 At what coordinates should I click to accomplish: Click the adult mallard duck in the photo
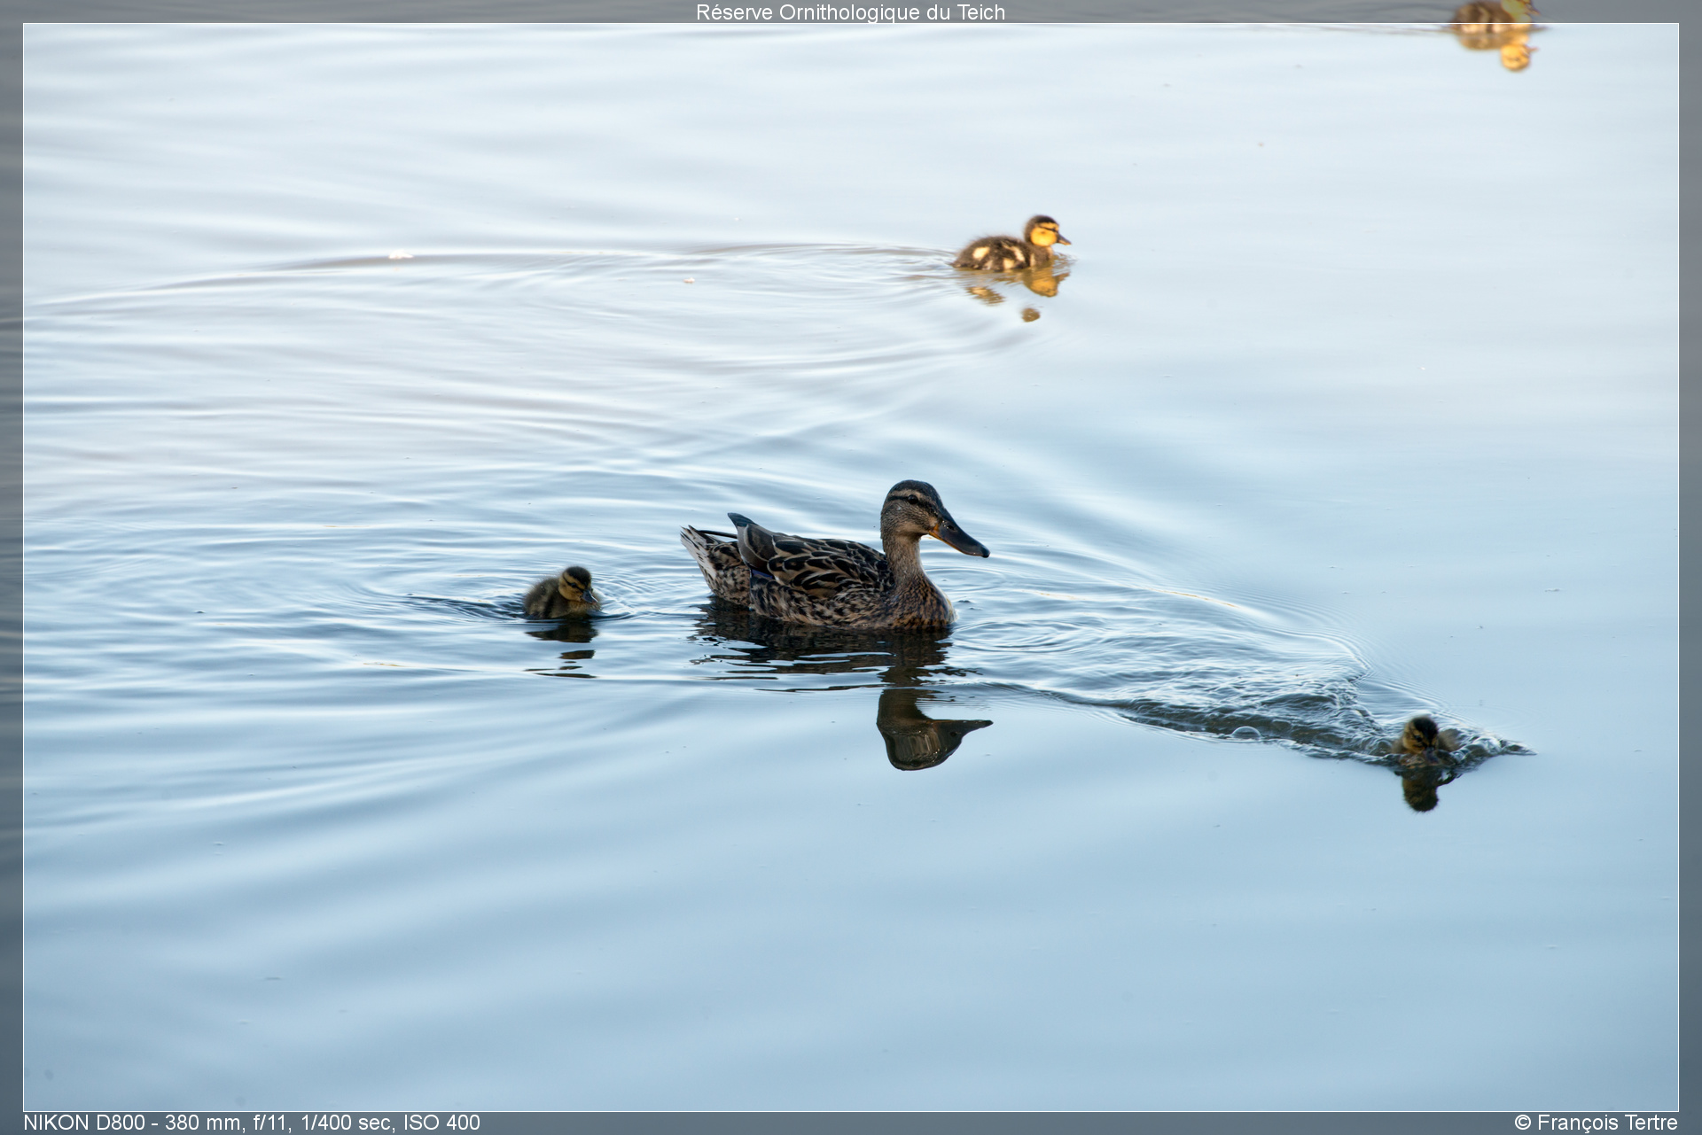(833, 556)
